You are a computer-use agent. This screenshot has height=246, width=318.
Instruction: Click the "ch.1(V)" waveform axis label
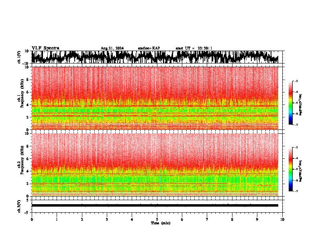19,57
